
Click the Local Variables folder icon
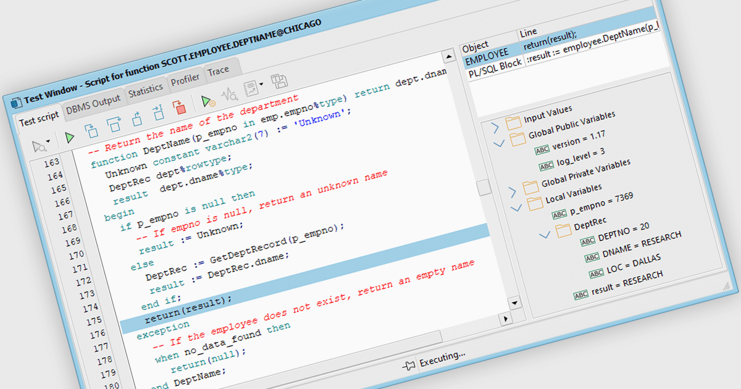pyautogui.click(x=535, y=203)
